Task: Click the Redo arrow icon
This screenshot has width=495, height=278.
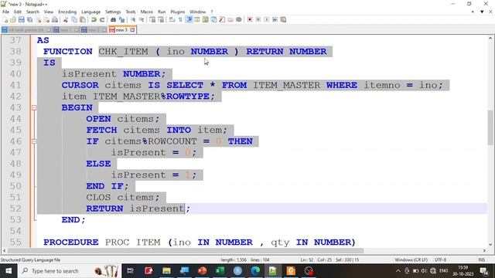Action: tap(102, 19)
